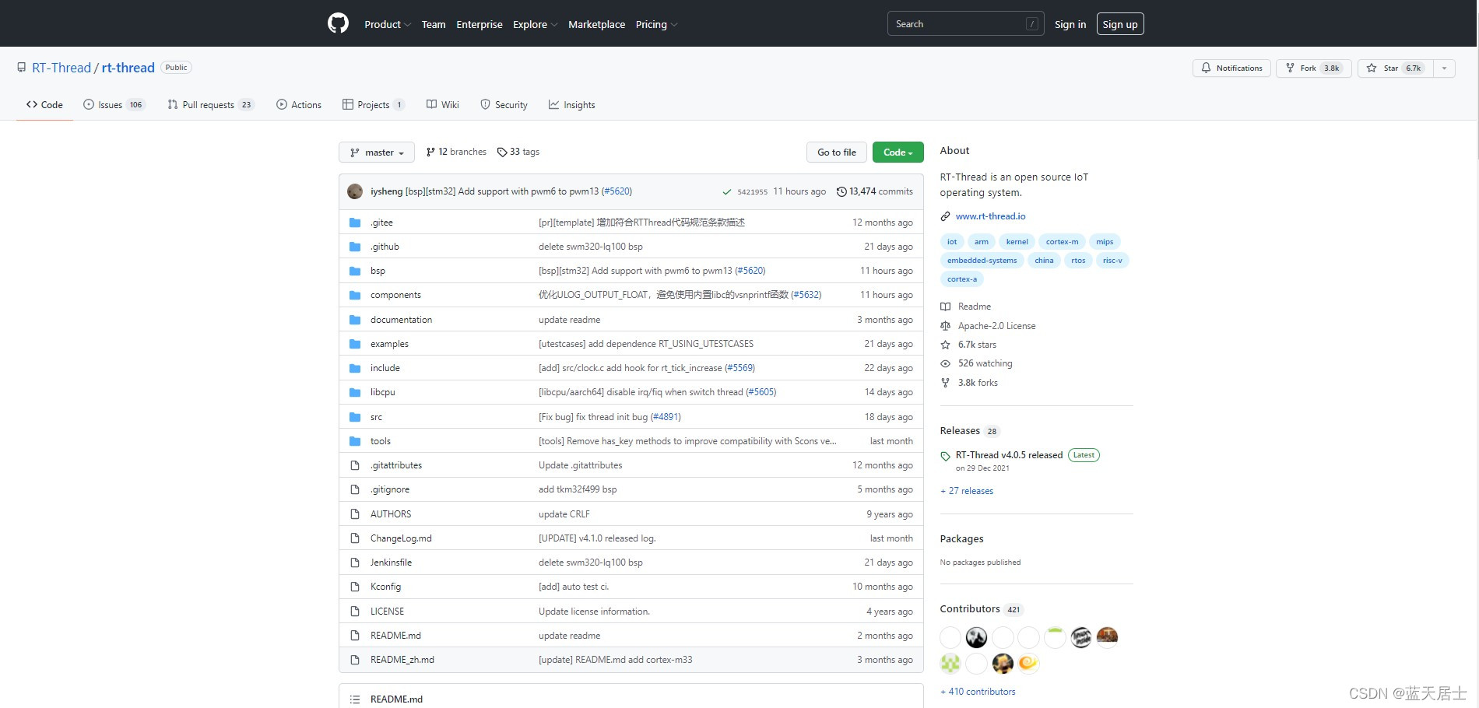Focus the Search input field
Viewport: 1479px width, 708px height.
(965, 24)
